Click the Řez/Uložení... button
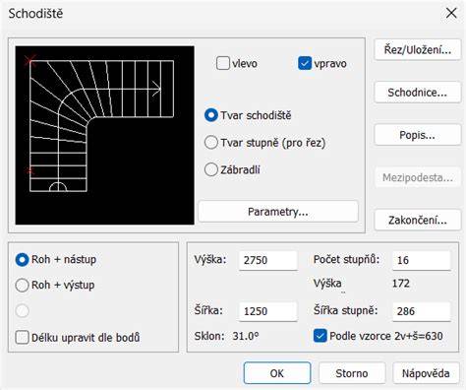Image resolution: width=466 pixels, height=390 pixels. (418, 50)
